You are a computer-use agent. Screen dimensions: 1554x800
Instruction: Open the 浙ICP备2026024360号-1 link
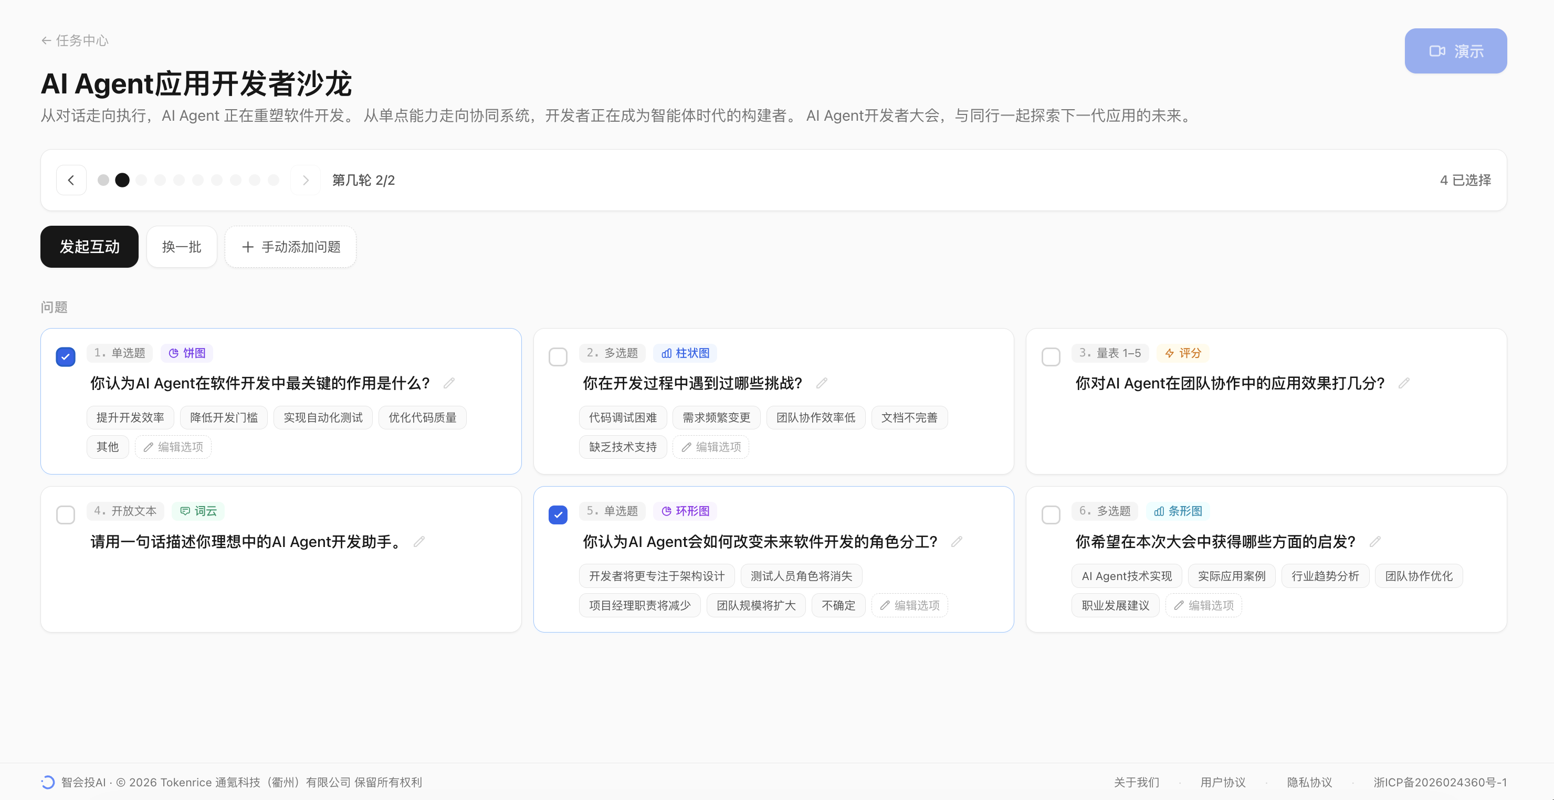[x=1440, y=782]
